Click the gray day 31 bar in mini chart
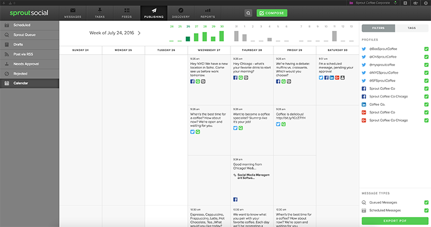This screenshot has height=227, width=431. coord(236,36)
